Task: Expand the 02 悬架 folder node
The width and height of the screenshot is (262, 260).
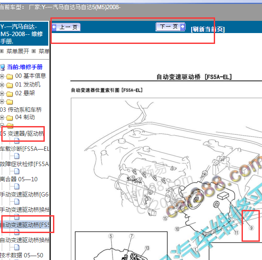Action: (x=2, y=93)
